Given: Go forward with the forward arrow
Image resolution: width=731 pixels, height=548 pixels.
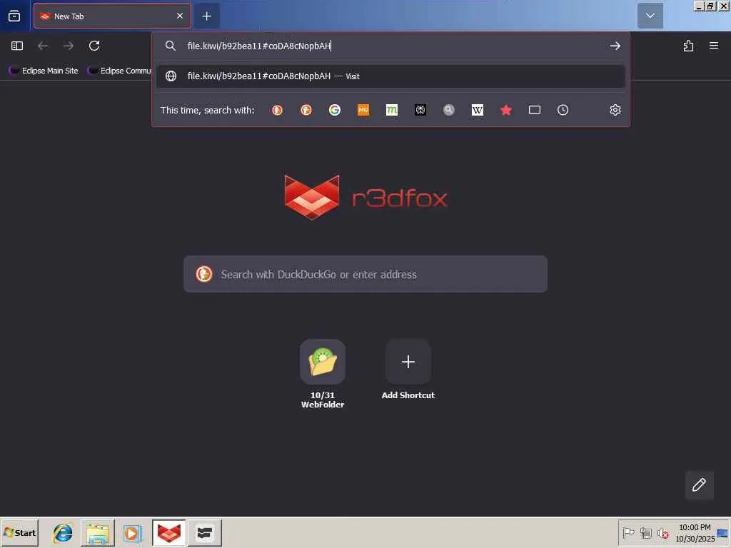Looking at the screenshot, I should coord(69,46).
